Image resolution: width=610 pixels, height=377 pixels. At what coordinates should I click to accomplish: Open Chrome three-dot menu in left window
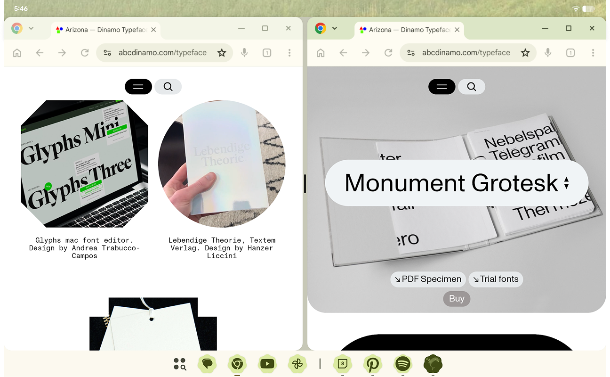pos(289,53)
